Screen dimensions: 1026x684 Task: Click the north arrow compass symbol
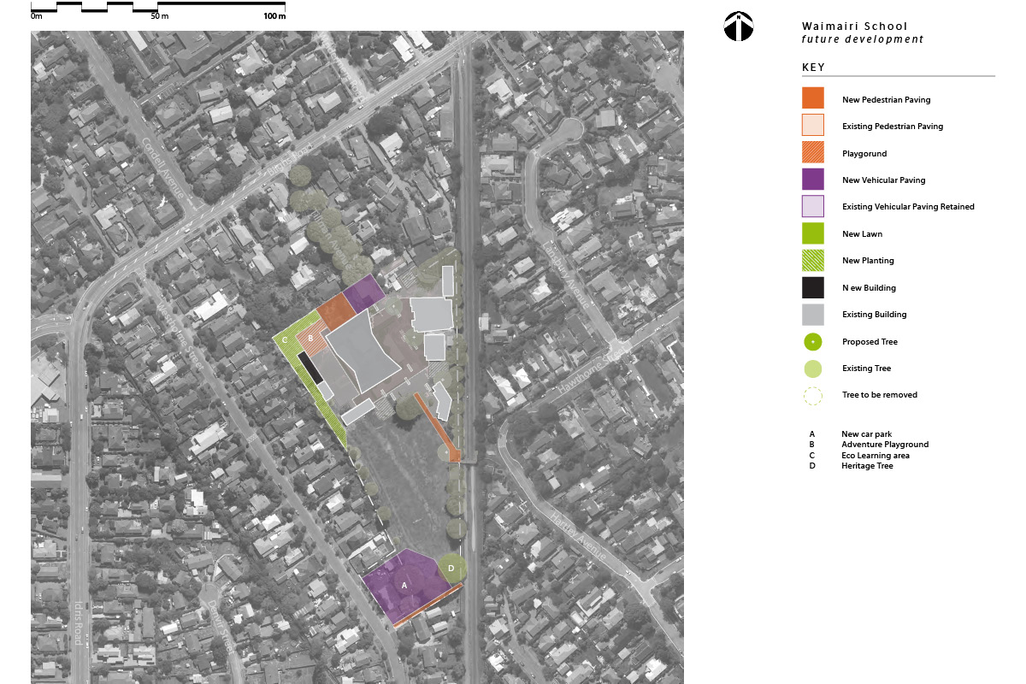pos(739,27)
